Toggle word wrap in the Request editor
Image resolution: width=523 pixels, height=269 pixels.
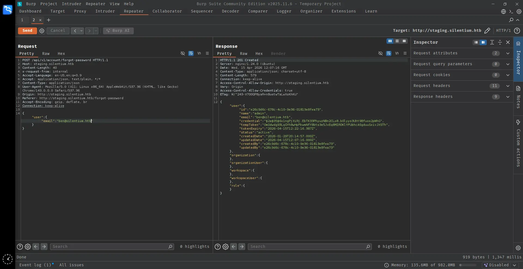click(191, 54)
